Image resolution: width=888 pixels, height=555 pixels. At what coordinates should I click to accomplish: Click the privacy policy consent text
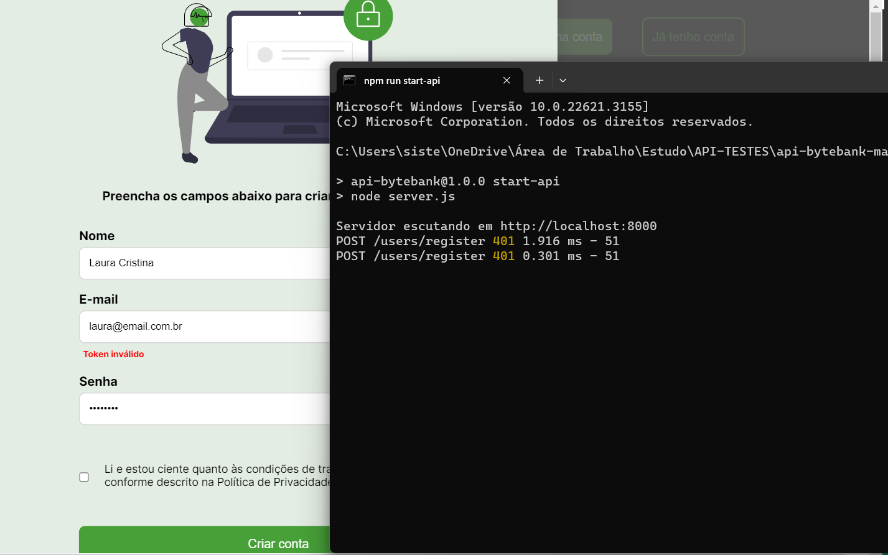click(x=217, y=475)
